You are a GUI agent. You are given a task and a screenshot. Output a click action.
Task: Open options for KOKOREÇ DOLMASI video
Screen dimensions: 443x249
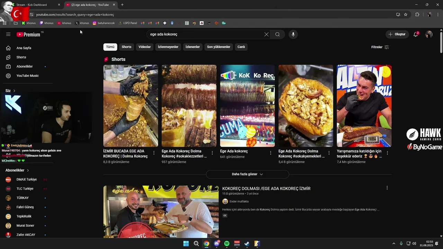click(387, 188)
